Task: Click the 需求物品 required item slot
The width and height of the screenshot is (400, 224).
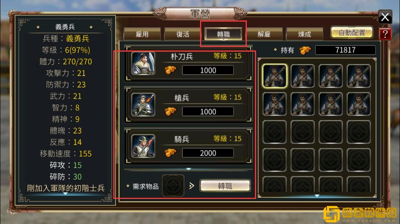Action: click(173, 185)
